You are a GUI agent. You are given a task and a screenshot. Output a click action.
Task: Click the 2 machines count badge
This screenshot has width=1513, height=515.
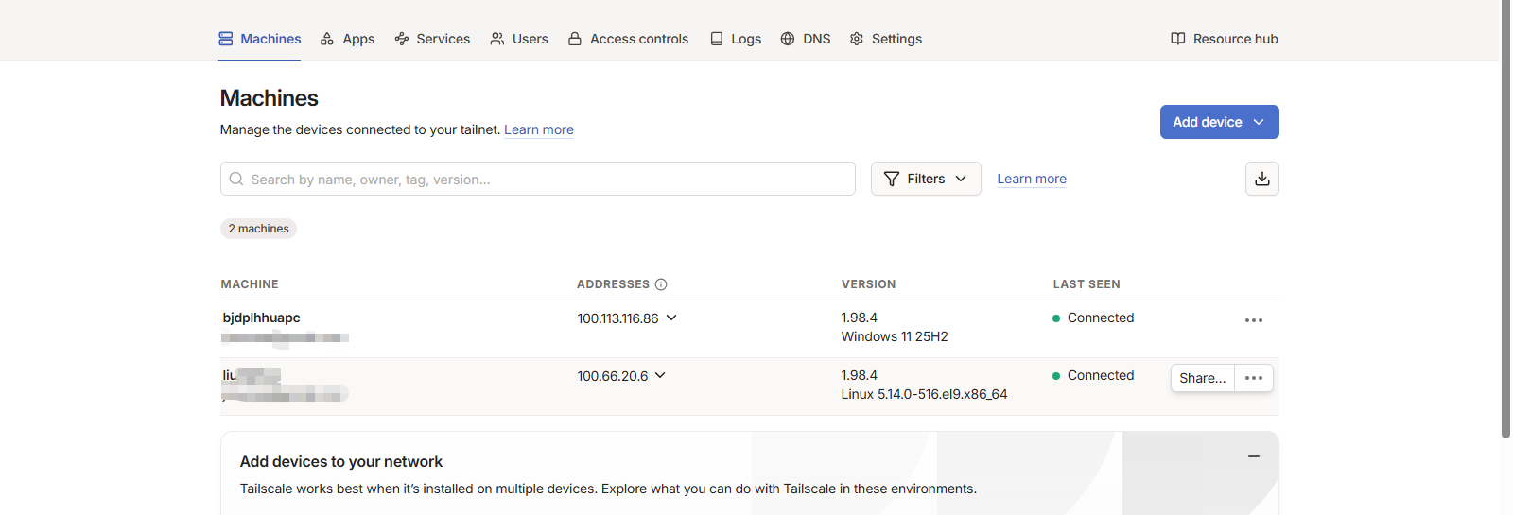point(258,229)
